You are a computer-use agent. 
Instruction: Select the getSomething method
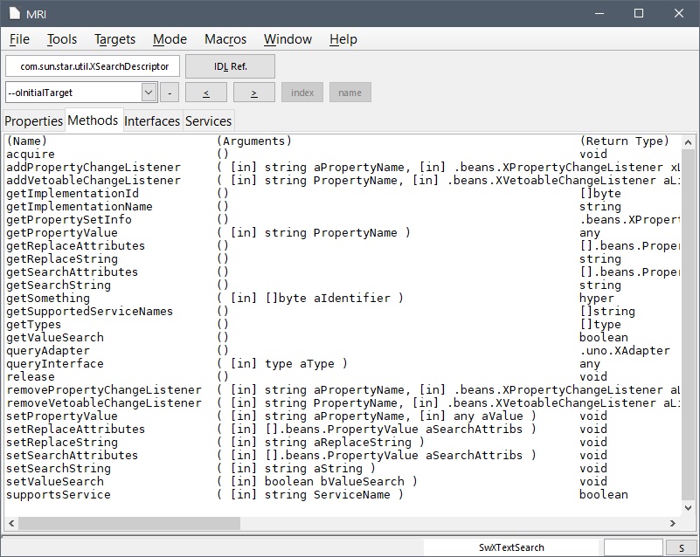coord(48,299)
